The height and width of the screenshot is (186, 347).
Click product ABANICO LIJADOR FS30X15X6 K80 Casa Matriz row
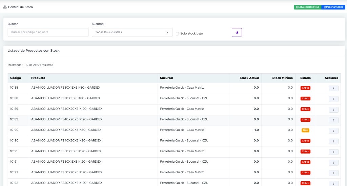coord(66,88)
